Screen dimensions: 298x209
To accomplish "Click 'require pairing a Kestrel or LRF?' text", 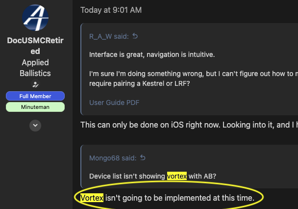I will pyautogui.click(x=140, y=83).
